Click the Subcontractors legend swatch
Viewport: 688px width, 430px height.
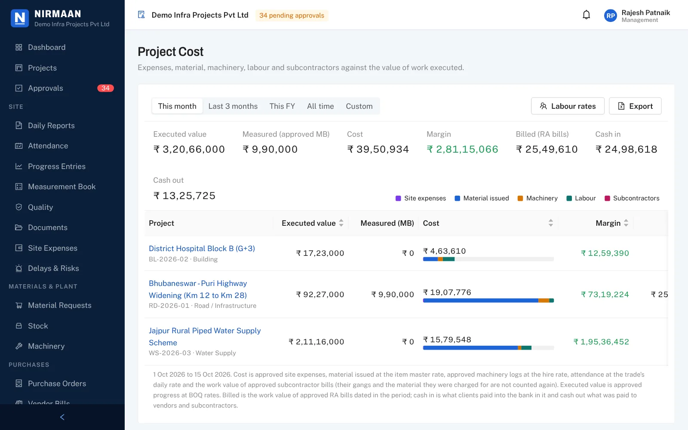click(607, 198)
